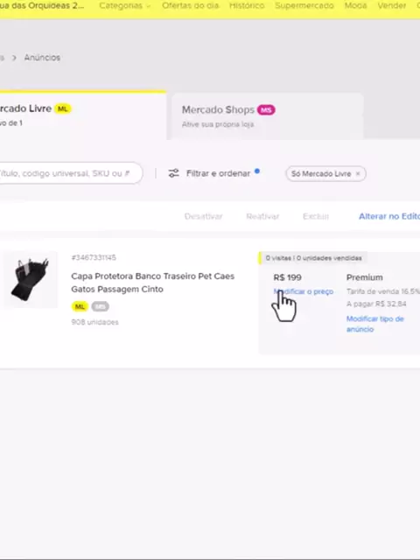
Task: Focus the title/SKU search field
Action: (x=71, y=173)
